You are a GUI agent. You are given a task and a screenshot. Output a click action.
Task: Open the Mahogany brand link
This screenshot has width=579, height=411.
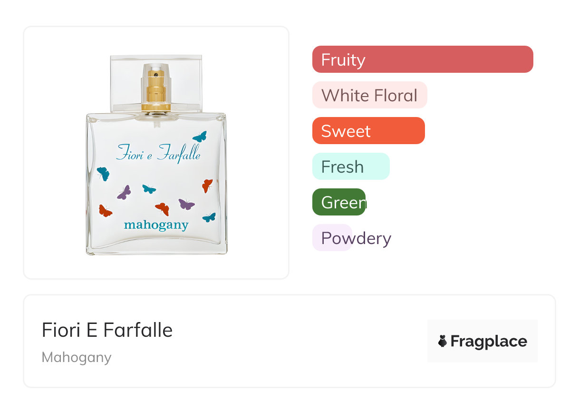point(77,357)
